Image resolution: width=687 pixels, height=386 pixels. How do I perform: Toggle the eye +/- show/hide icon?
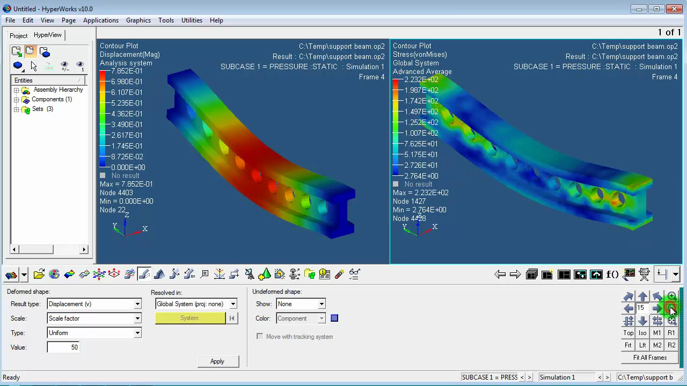pyautogui.click(x=64, y=66)
